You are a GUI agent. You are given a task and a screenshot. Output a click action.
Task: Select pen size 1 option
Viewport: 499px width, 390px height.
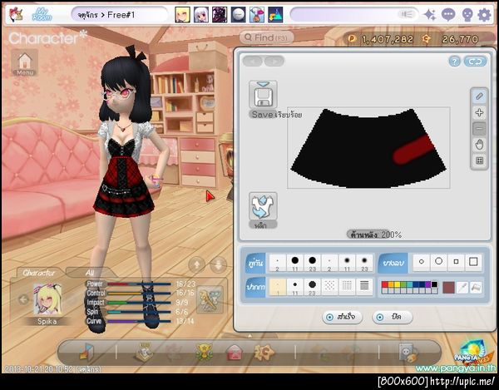tap(277, 287)
